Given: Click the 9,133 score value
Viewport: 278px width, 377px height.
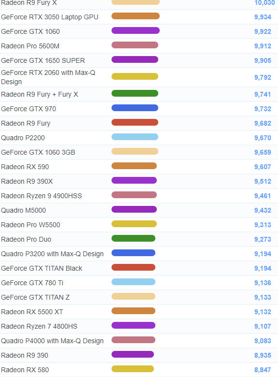Looking at the screenshot, I should click(x=263, y=297).
